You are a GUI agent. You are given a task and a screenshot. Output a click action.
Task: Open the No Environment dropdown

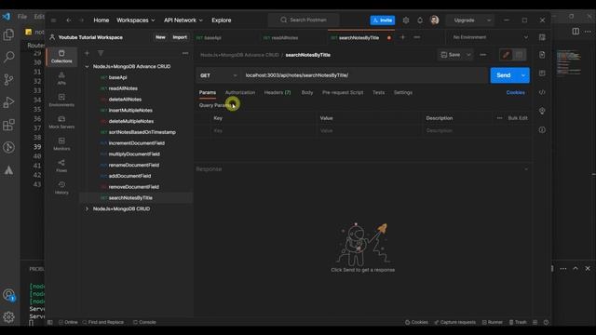tap(491, 37)
